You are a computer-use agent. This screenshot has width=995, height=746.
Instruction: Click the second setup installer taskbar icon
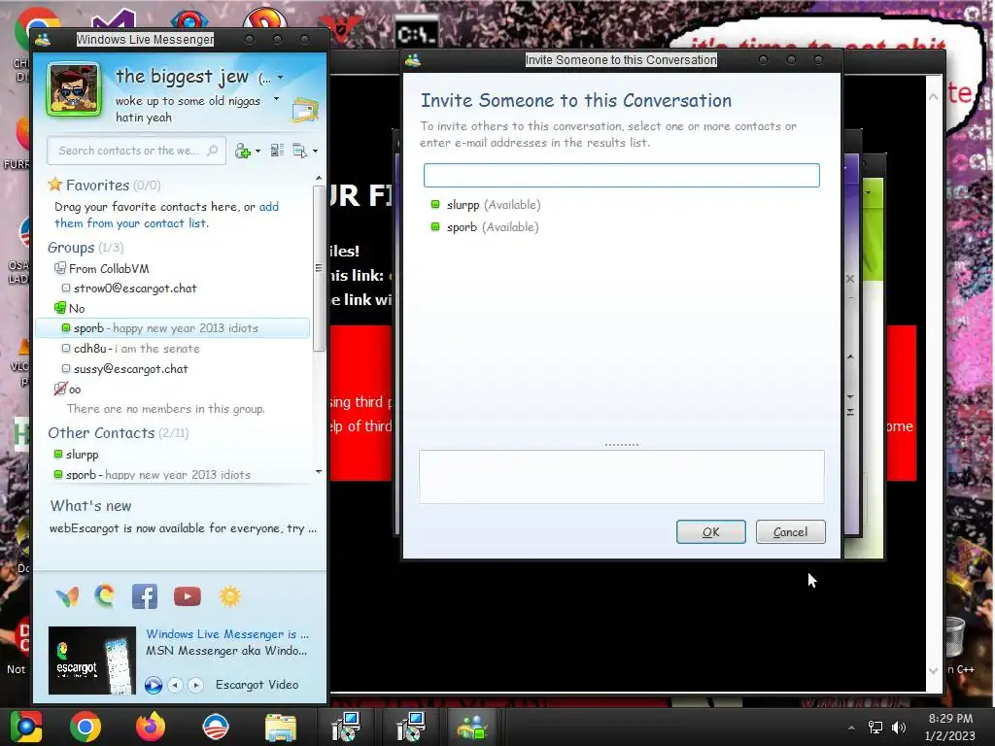point(411,727)
